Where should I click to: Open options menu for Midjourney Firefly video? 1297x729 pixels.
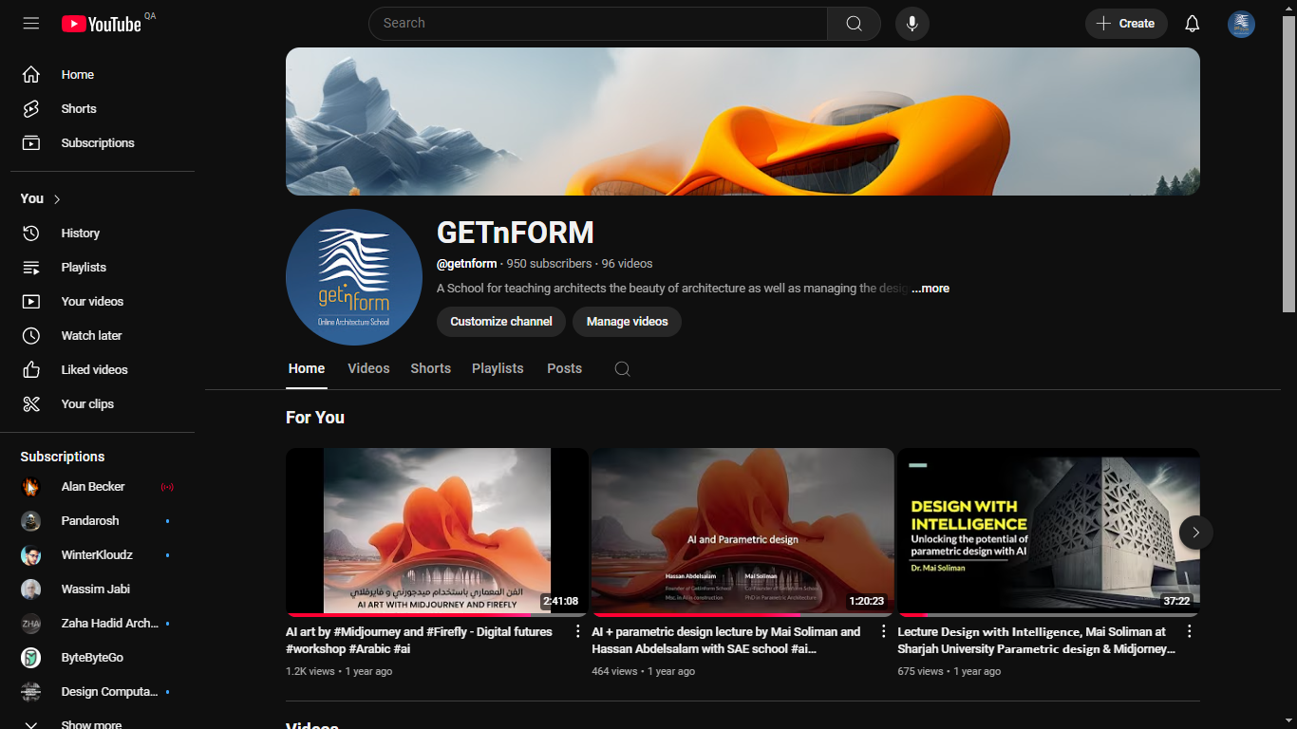pos(577,631)
